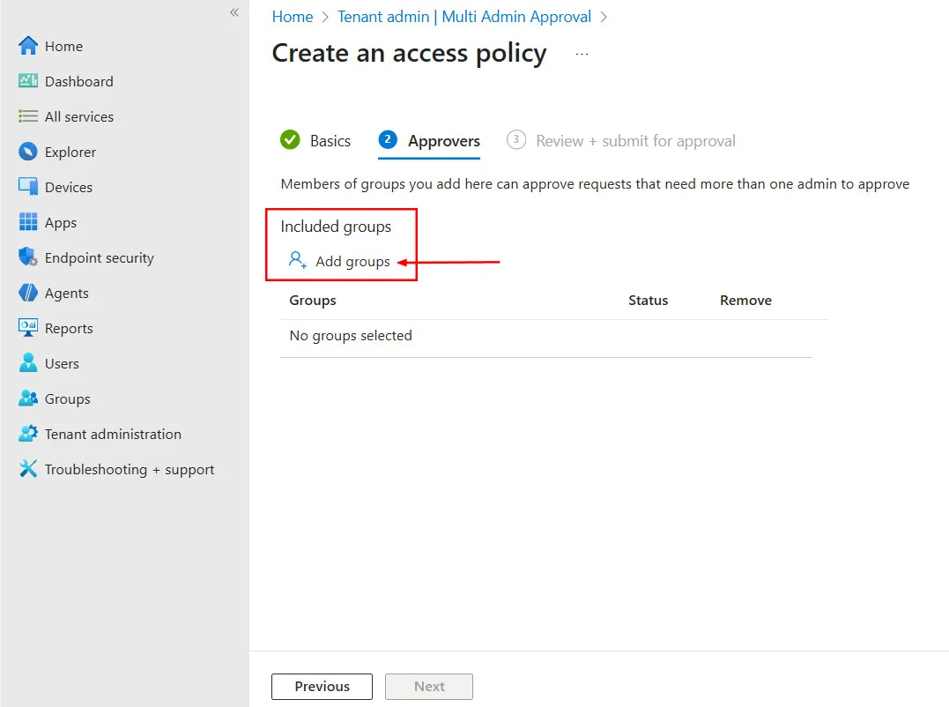Switch to the Basics step tab
Viewport: 949px width, 707px height.
(x=315, y=140)
